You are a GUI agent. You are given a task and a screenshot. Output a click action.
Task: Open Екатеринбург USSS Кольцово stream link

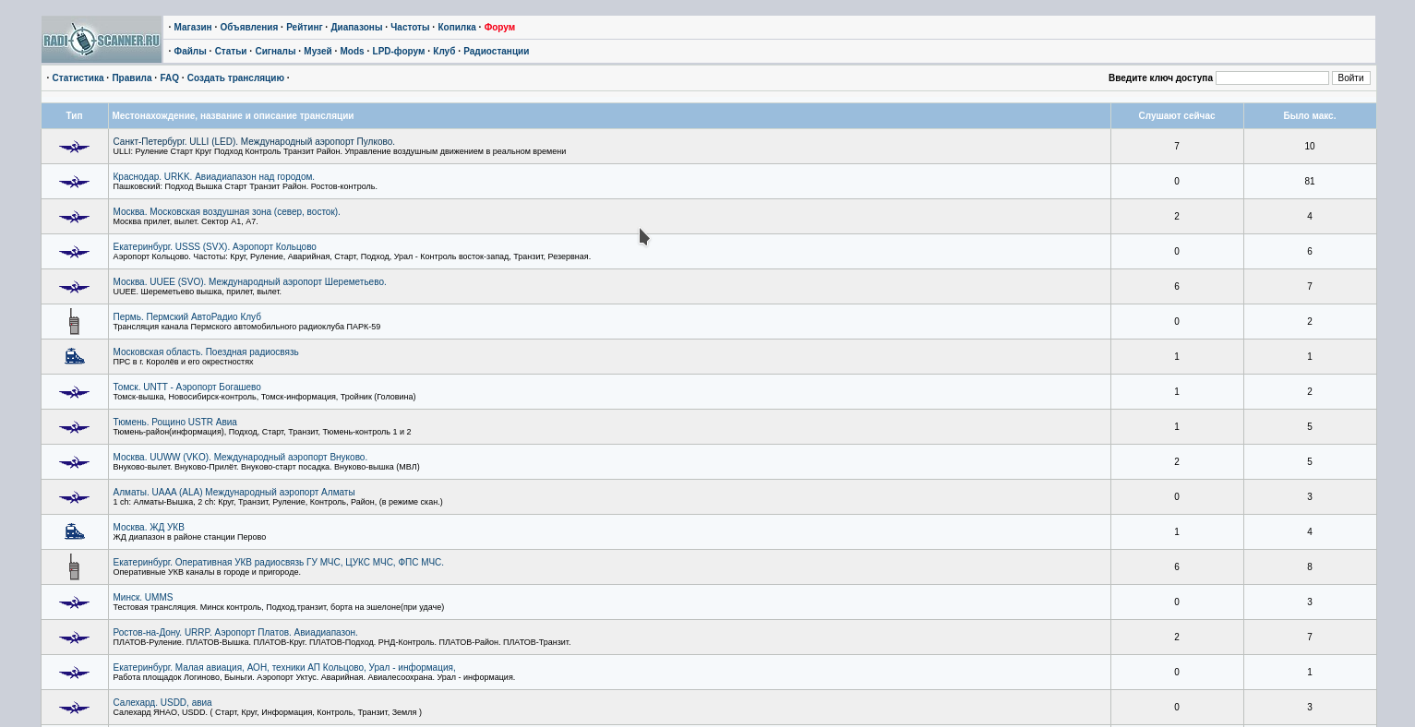[x=214, y=246]
